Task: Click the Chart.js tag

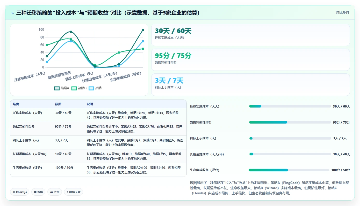Action: click(x=20, y=192)
